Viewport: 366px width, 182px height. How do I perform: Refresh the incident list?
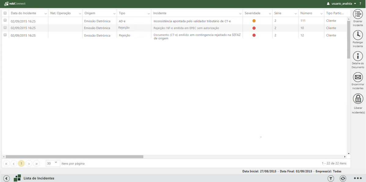342,178
